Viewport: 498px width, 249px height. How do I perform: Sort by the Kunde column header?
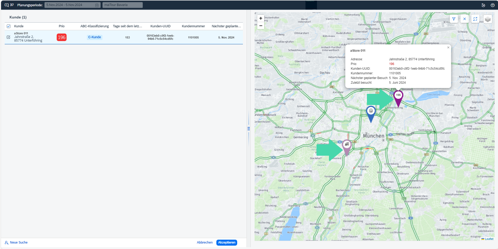19,26
